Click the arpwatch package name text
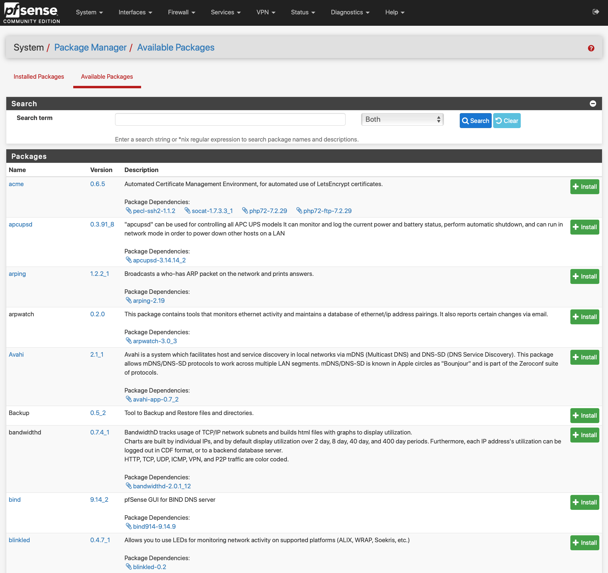Image resolution: width=608 pixels, height=573 pixels. pos(22,314)
